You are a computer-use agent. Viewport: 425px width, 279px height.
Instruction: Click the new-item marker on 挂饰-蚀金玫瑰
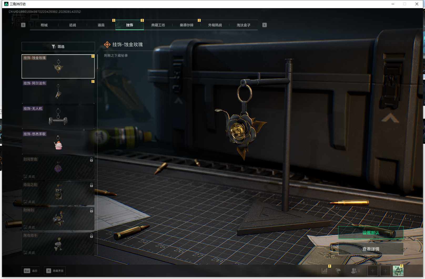click(93, 56)
